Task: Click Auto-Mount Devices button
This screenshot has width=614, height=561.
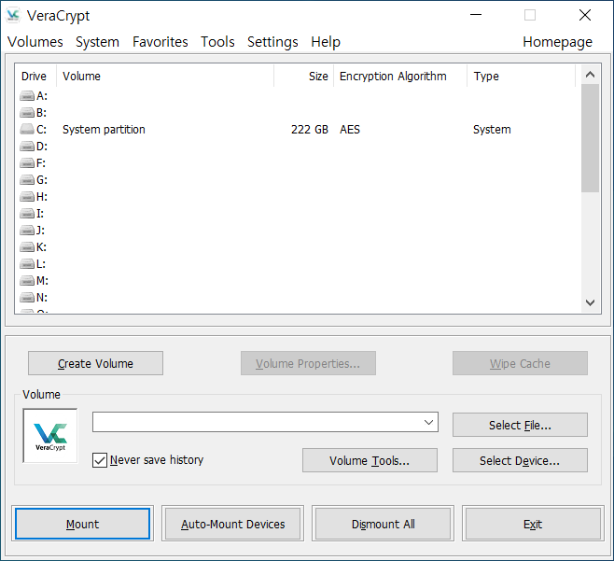Action: (x=232, y=524)
